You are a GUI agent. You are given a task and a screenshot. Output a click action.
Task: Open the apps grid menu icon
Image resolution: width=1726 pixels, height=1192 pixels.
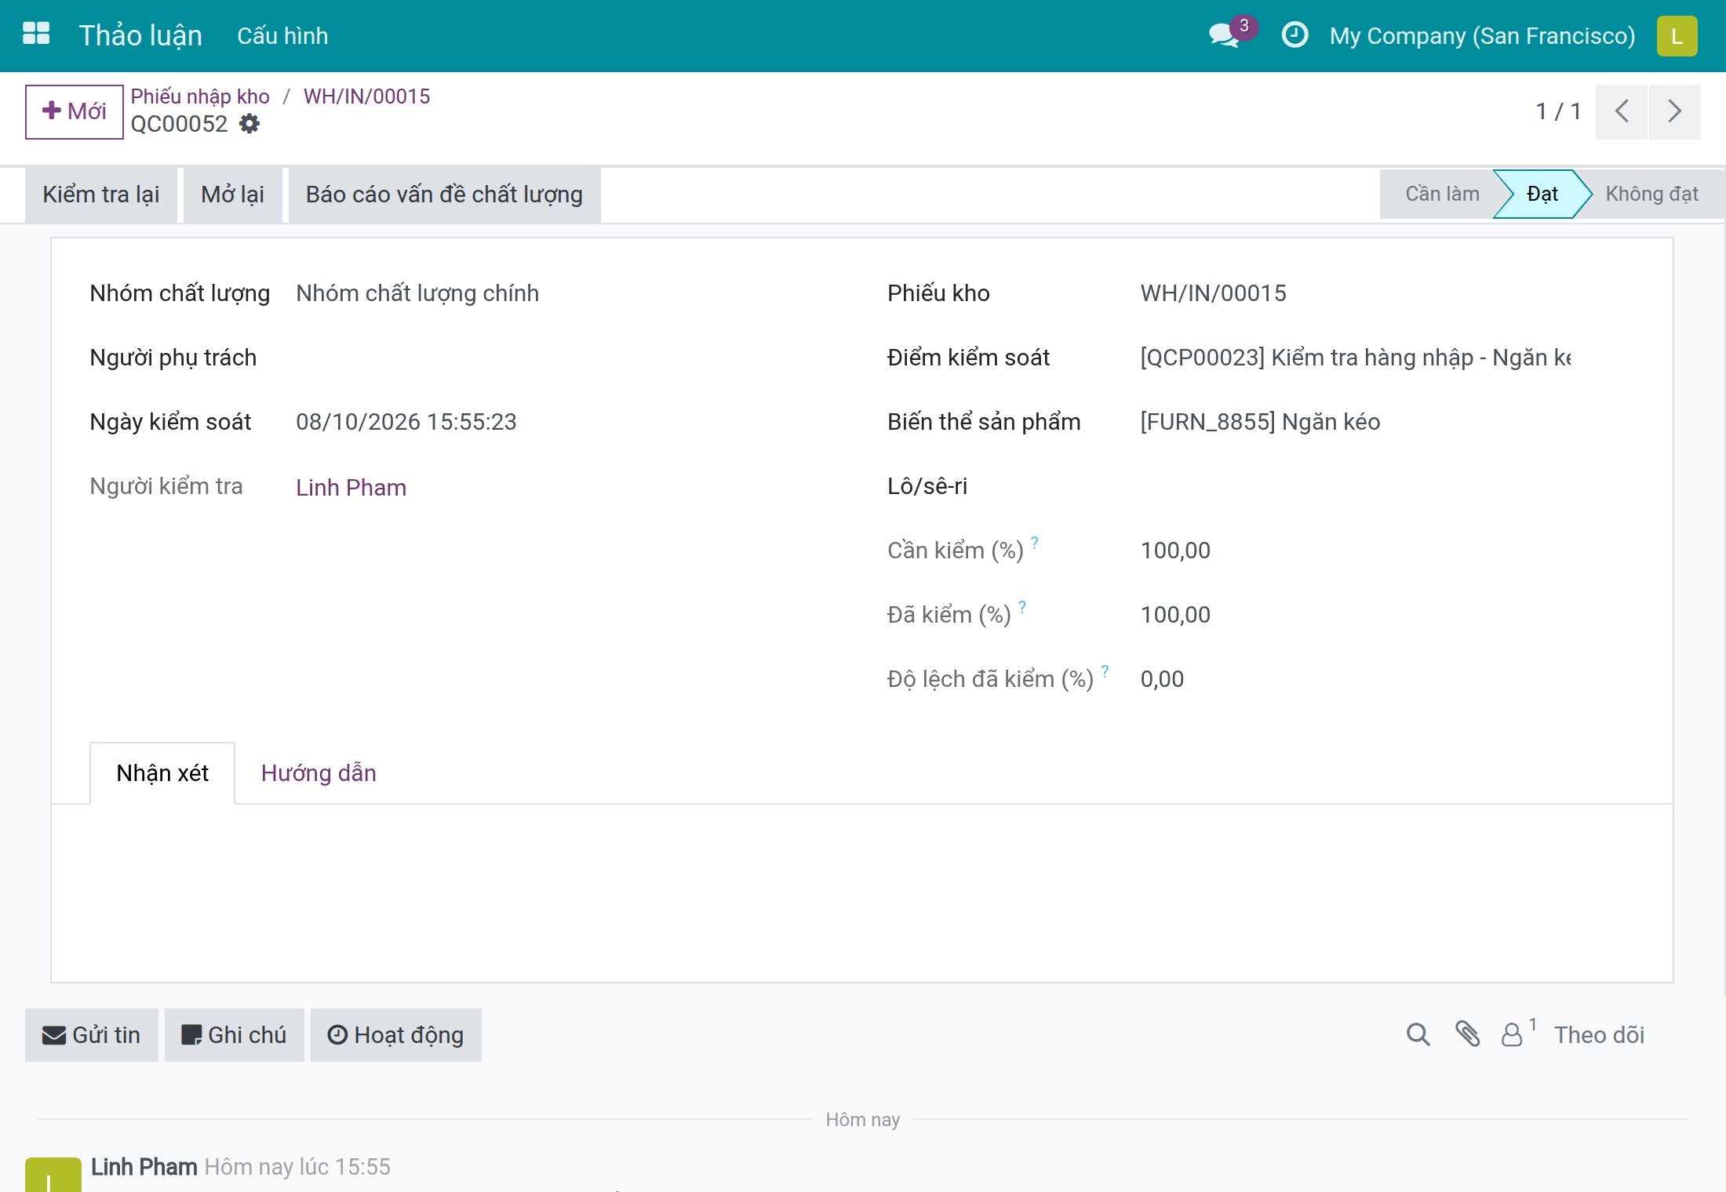click(36, 35)
